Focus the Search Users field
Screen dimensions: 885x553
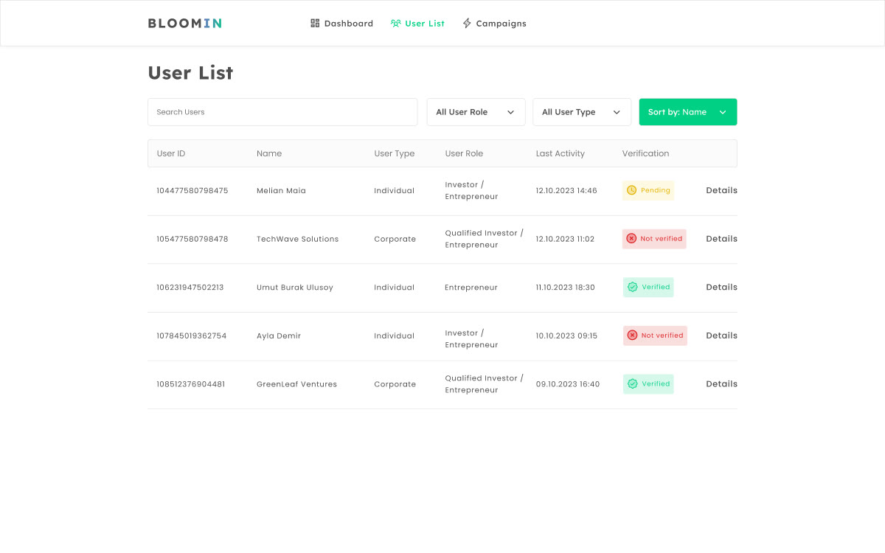pyautogui.click(x=282, y=112)
